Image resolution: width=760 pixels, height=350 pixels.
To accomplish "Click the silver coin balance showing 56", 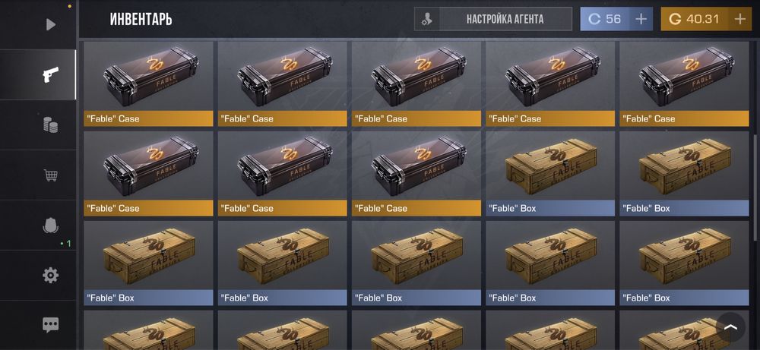I will click(x=604, y=20).
